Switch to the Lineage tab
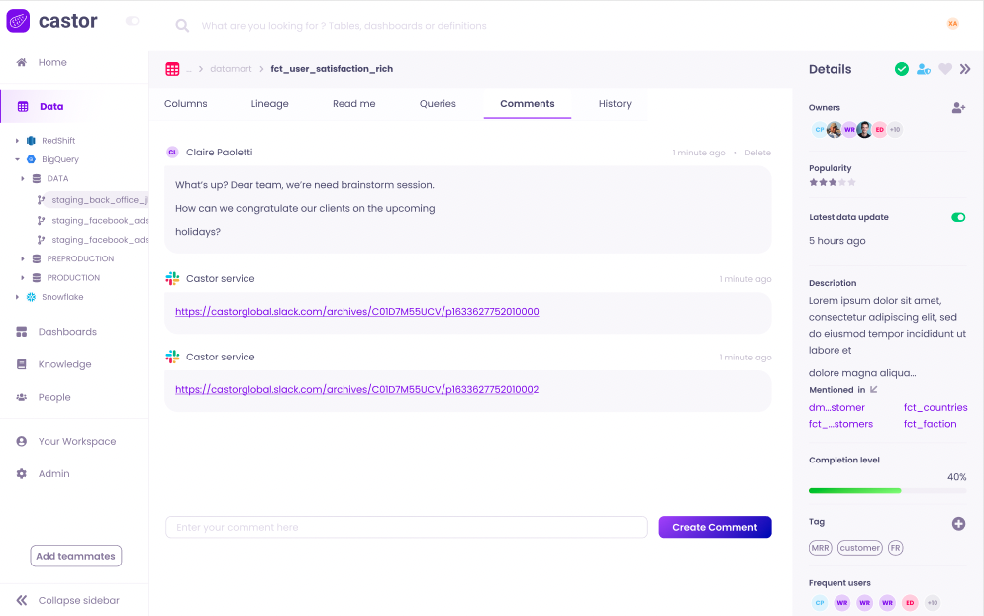984x616 pixels. pos(270,104)
